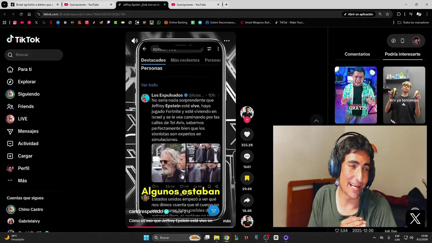Reload the page
The width and height of the screenshot is (432, 243).
(21, 14)
